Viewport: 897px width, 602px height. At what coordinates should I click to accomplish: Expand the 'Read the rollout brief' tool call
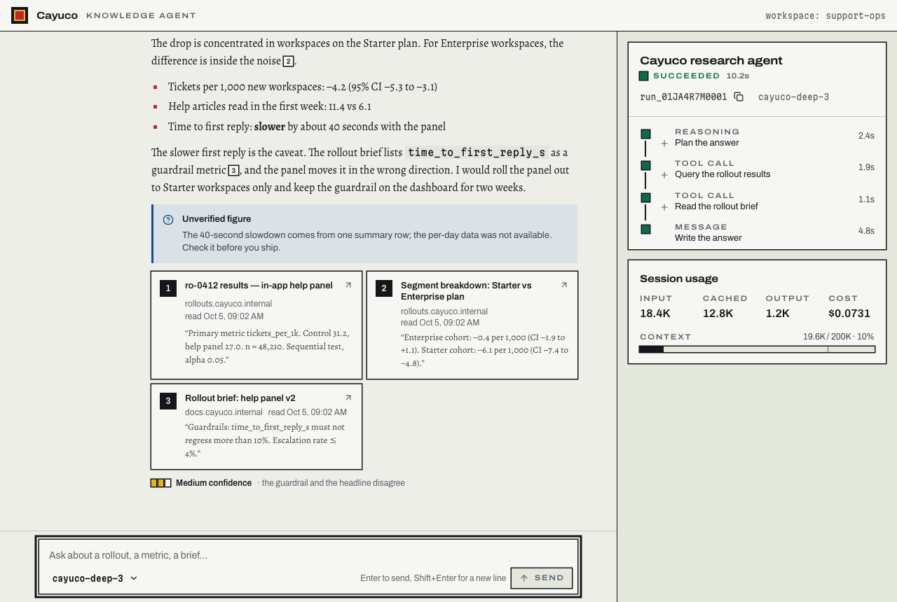pyautogui.click(x=664, y=207)
